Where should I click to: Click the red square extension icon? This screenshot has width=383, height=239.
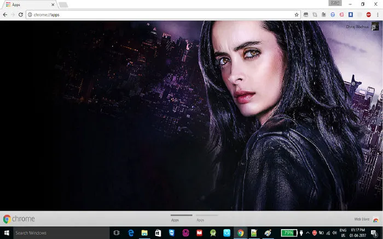coord(342,15)
